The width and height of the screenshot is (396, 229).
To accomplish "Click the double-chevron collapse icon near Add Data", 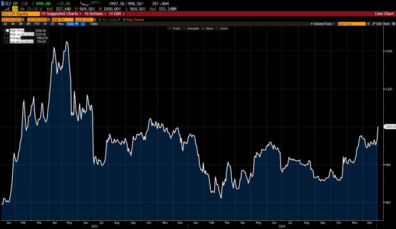I will tap(369, 24).
